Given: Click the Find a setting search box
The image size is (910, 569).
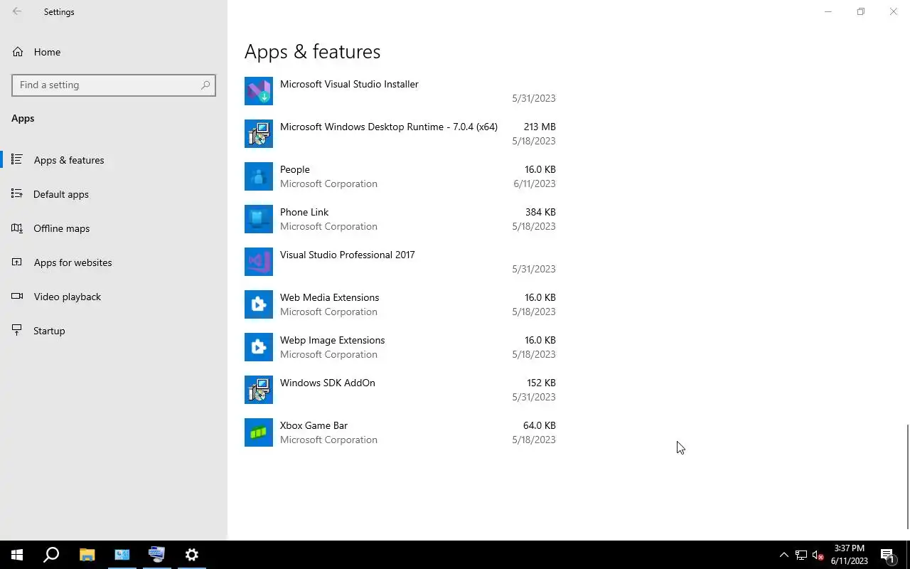Looking at the screenshot, I should point(114,85).
